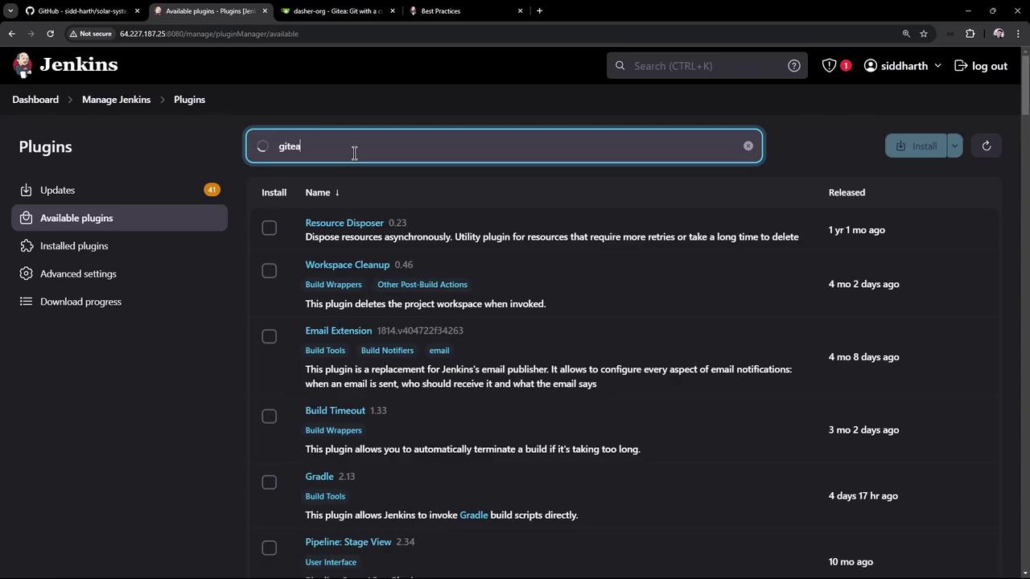Check the Build Timeout plugin checkbox
The height and width of the screenshot is (579, 1030).
click(270, 417)
